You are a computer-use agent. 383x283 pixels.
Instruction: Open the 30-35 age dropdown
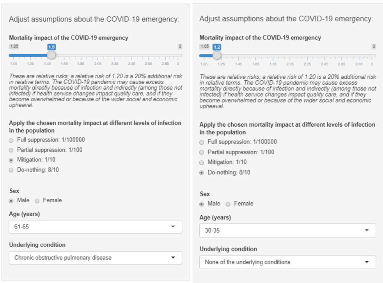click(x=287, y=230)
